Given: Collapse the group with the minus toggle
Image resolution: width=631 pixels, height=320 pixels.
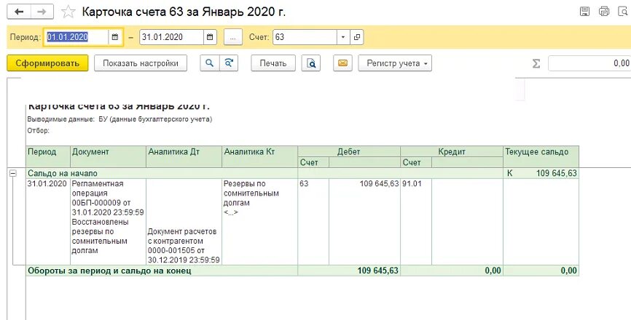Looking at the screenshot, I should tap(13, 173).
